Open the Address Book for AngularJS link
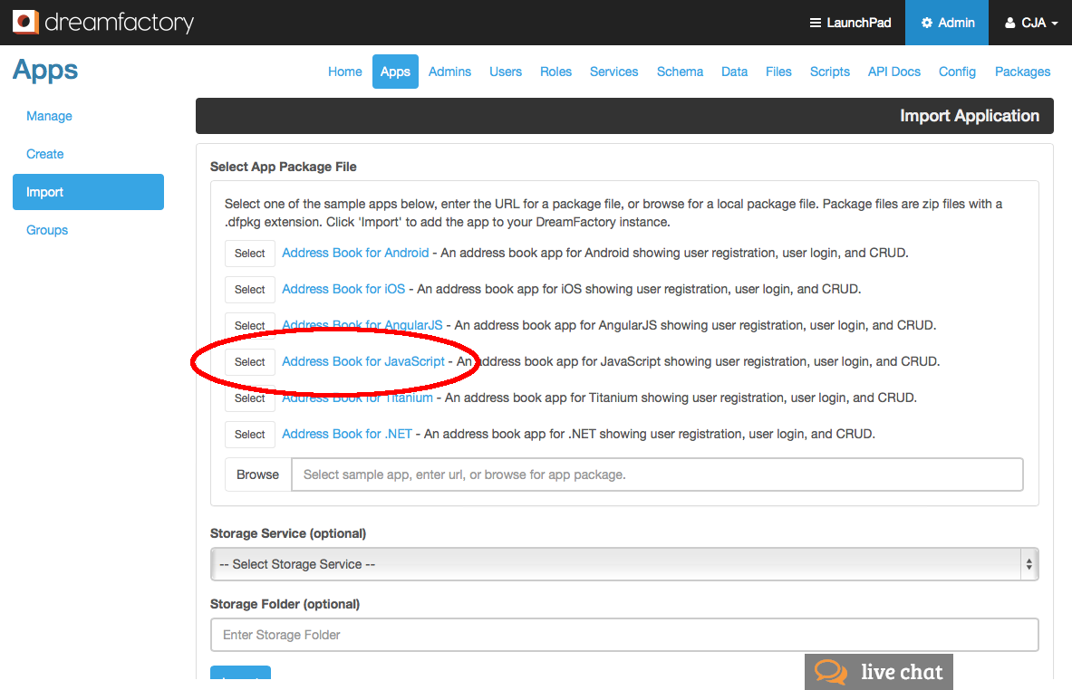Image resolution: width=1072 pixels, height=690 pixels. click(x=362, y=325)
